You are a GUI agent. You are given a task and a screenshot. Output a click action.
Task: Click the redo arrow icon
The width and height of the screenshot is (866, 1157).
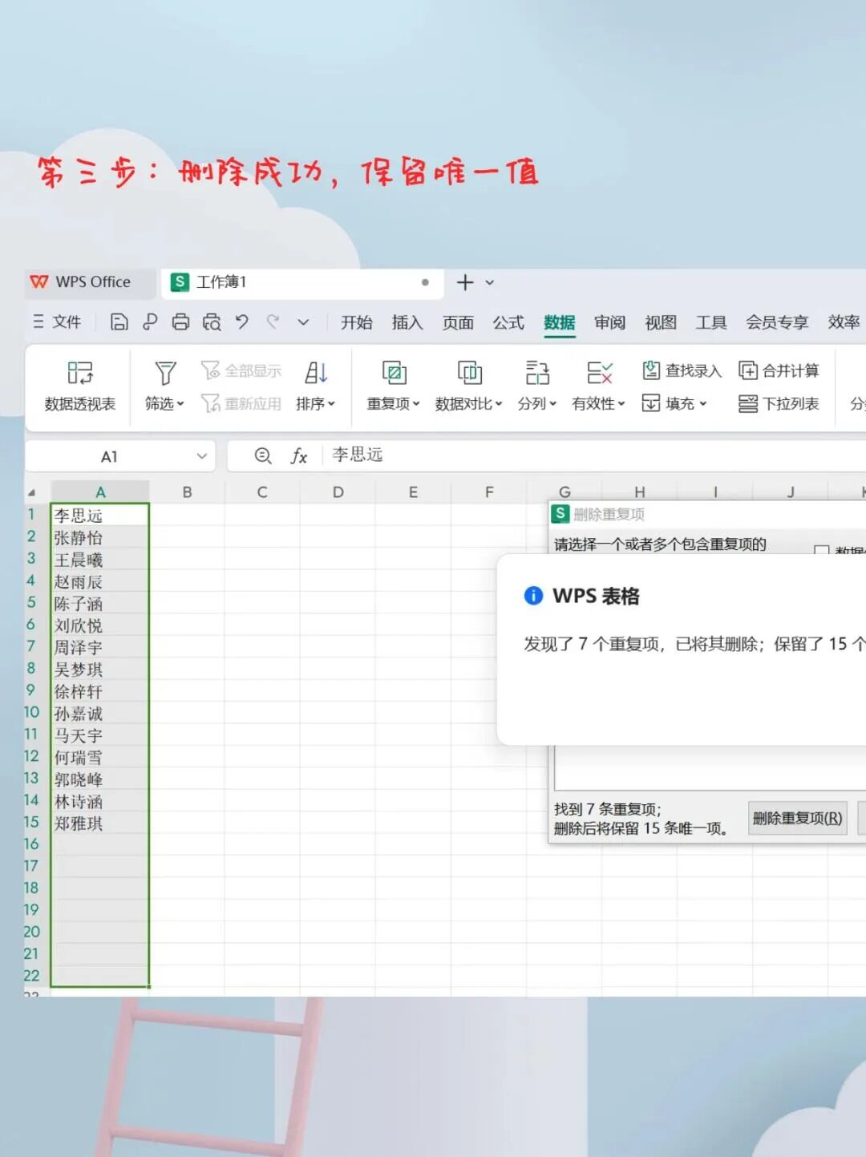point(273,322)
